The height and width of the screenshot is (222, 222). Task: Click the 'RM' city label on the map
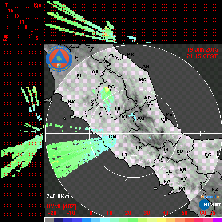click(x=113, y=136)
